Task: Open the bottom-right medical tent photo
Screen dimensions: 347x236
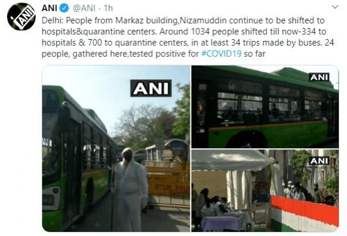Action: (265, 191)
